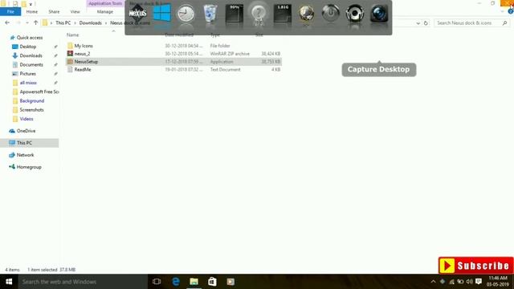Open the Videos folder in the sidebar
The image size is (514, 289).
(x=27, y=119)
